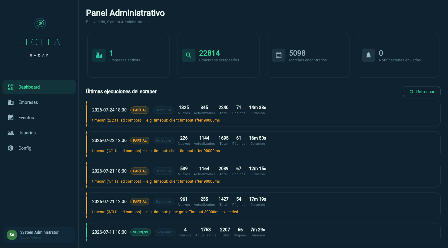Click the 1768 Actualizados count

[x=206, y=230]
